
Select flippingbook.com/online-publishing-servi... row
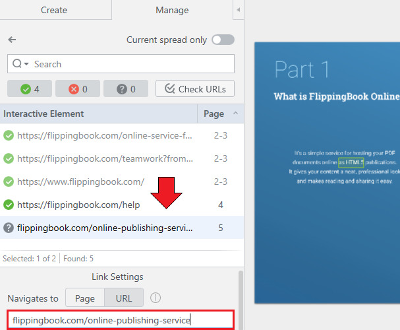pos(122,228)
